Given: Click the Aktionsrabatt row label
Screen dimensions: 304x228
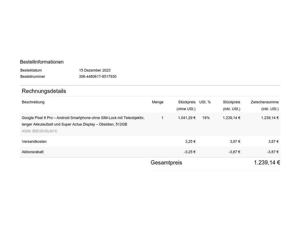Looking at the screenshot, I should [33, 152].
